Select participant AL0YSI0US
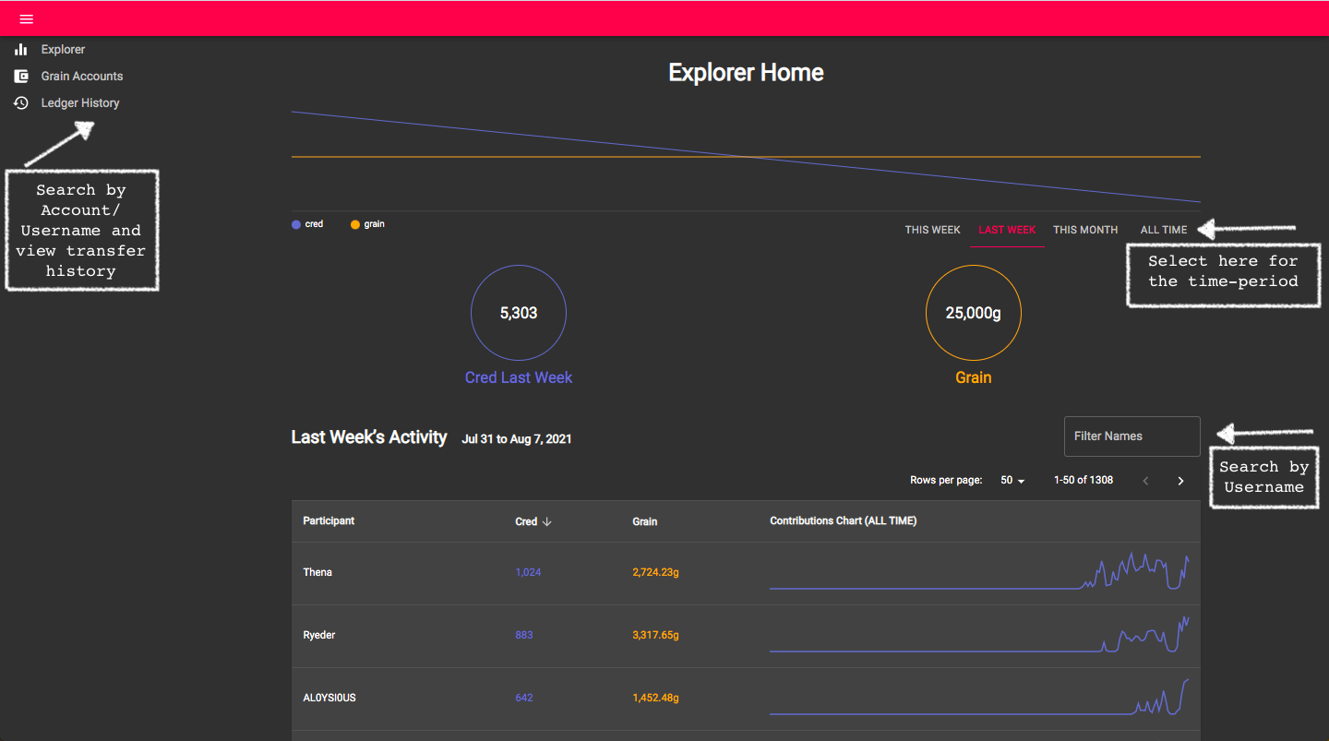Image resolution: width=1329 pixels, height=741 pixels. pyautogui.click(x=329, y=698)
